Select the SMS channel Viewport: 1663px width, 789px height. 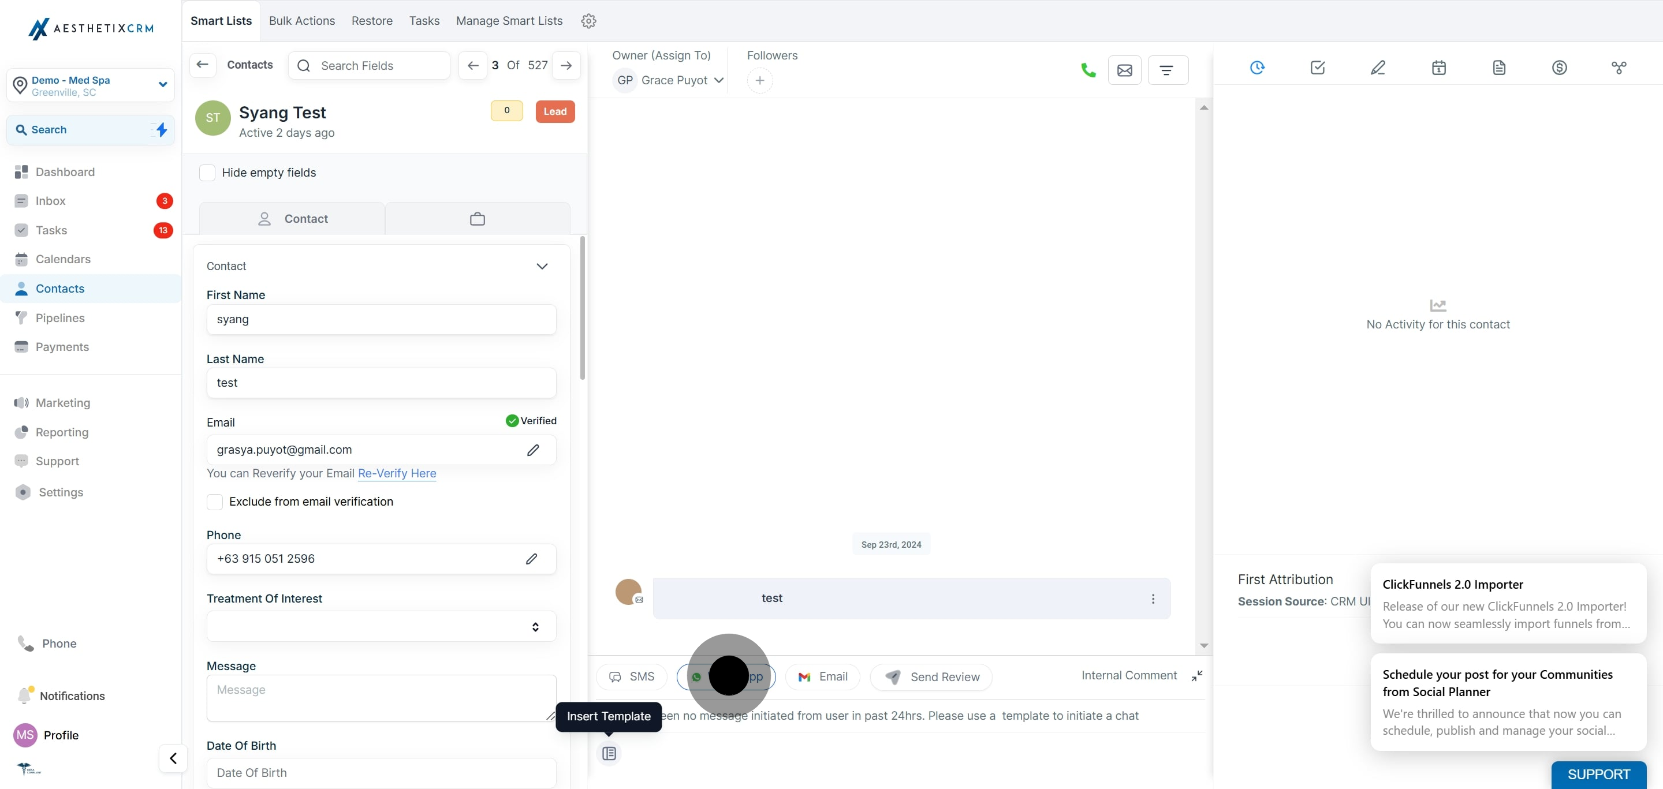pyautogui.click(x=631, y=677)
